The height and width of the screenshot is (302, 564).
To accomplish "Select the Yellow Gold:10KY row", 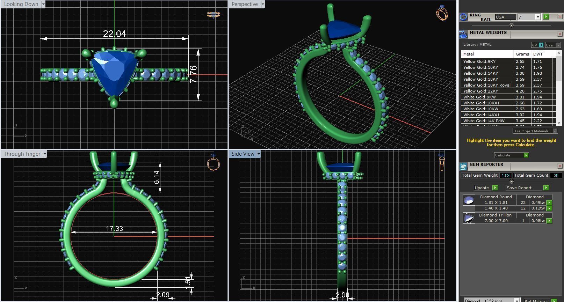I will click(x=508, y=67).
